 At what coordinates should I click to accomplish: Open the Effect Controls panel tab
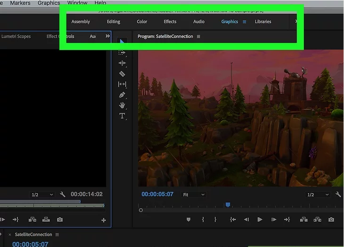point(60,36)
